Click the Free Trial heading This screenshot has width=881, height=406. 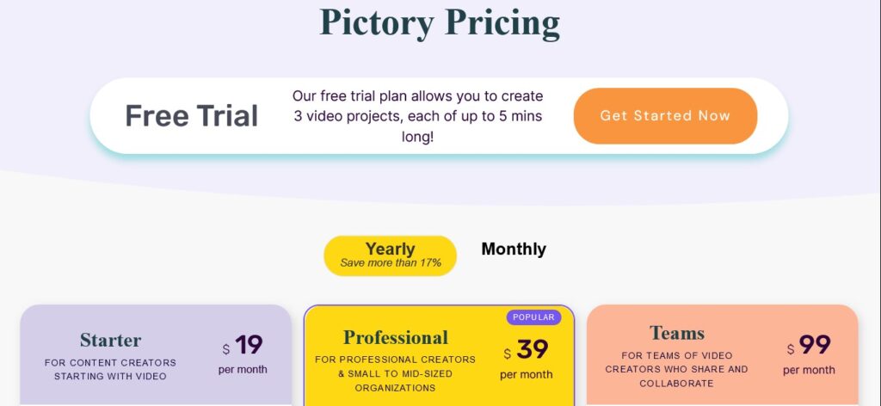[191, 116]
